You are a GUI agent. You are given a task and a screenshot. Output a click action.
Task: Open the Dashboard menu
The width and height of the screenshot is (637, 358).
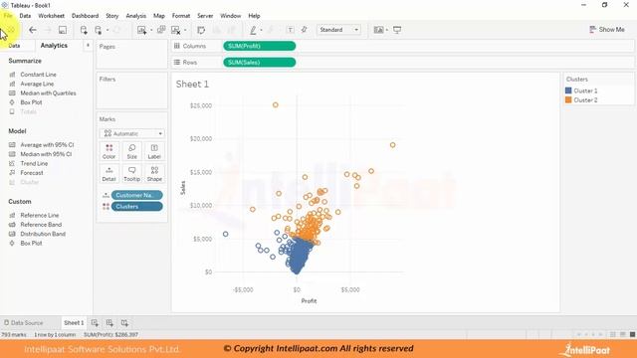tap(85, 16)
